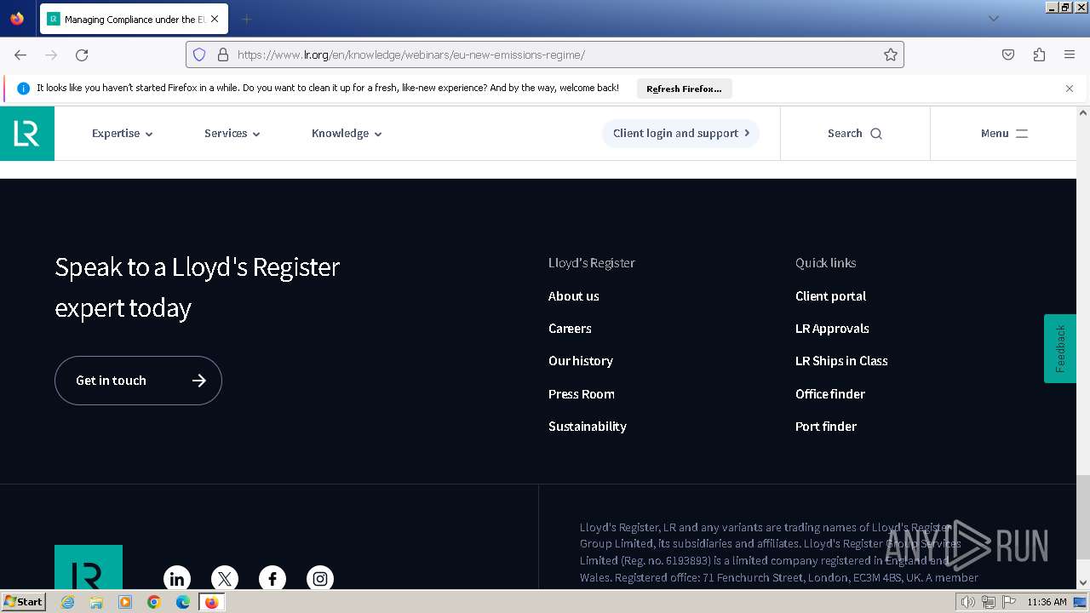Expand the Expertise navigation dropdown
Viewport: 1090px width, 613px height.
[123, 134]
